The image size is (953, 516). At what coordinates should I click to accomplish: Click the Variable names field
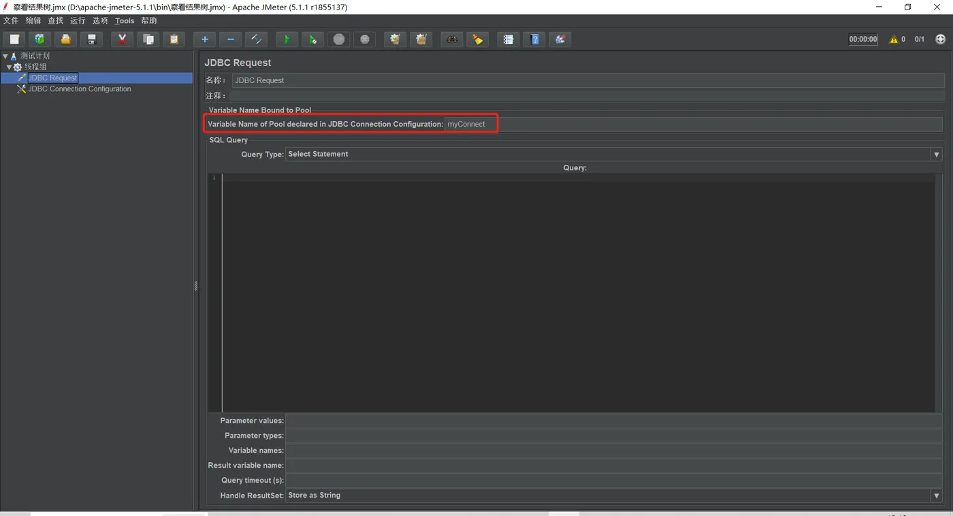tap(614, 451)
